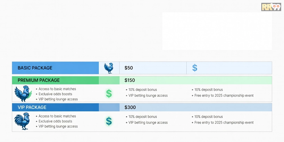The width and height of the screenshot is (284, 142).
Task: Click the teal dollar sign in VIP section
Action: 109,121
